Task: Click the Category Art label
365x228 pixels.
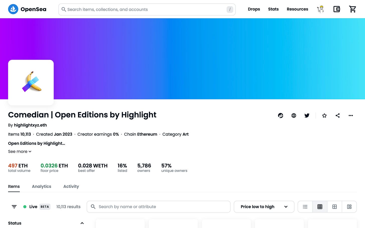Action: pyautogui.click(x=175, y=134)
